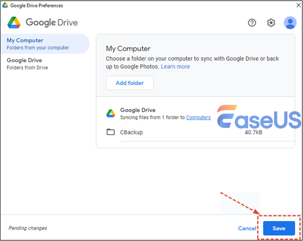Click the Pending changes status text
The width and height of the screenshot is (303, 241).
click(28, 228)
